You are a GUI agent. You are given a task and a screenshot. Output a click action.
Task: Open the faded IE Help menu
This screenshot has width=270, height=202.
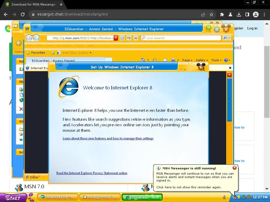click(x=90, y=45)
